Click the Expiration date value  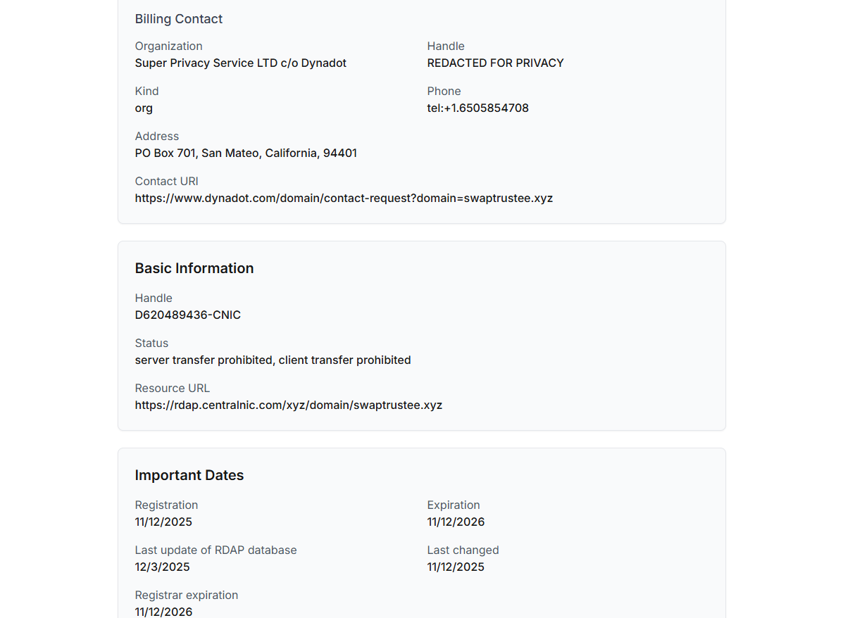(x=456, y=522)
